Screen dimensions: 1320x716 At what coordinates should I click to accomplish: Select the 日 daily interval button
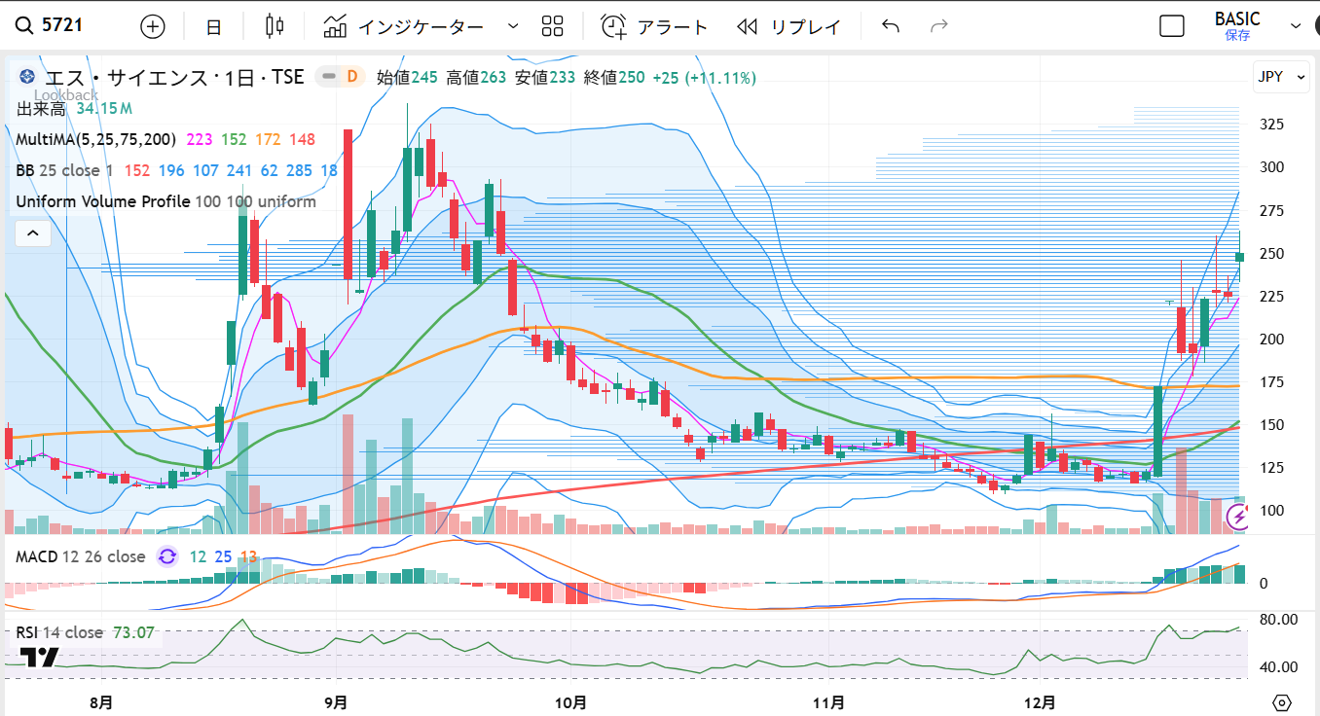214,26
